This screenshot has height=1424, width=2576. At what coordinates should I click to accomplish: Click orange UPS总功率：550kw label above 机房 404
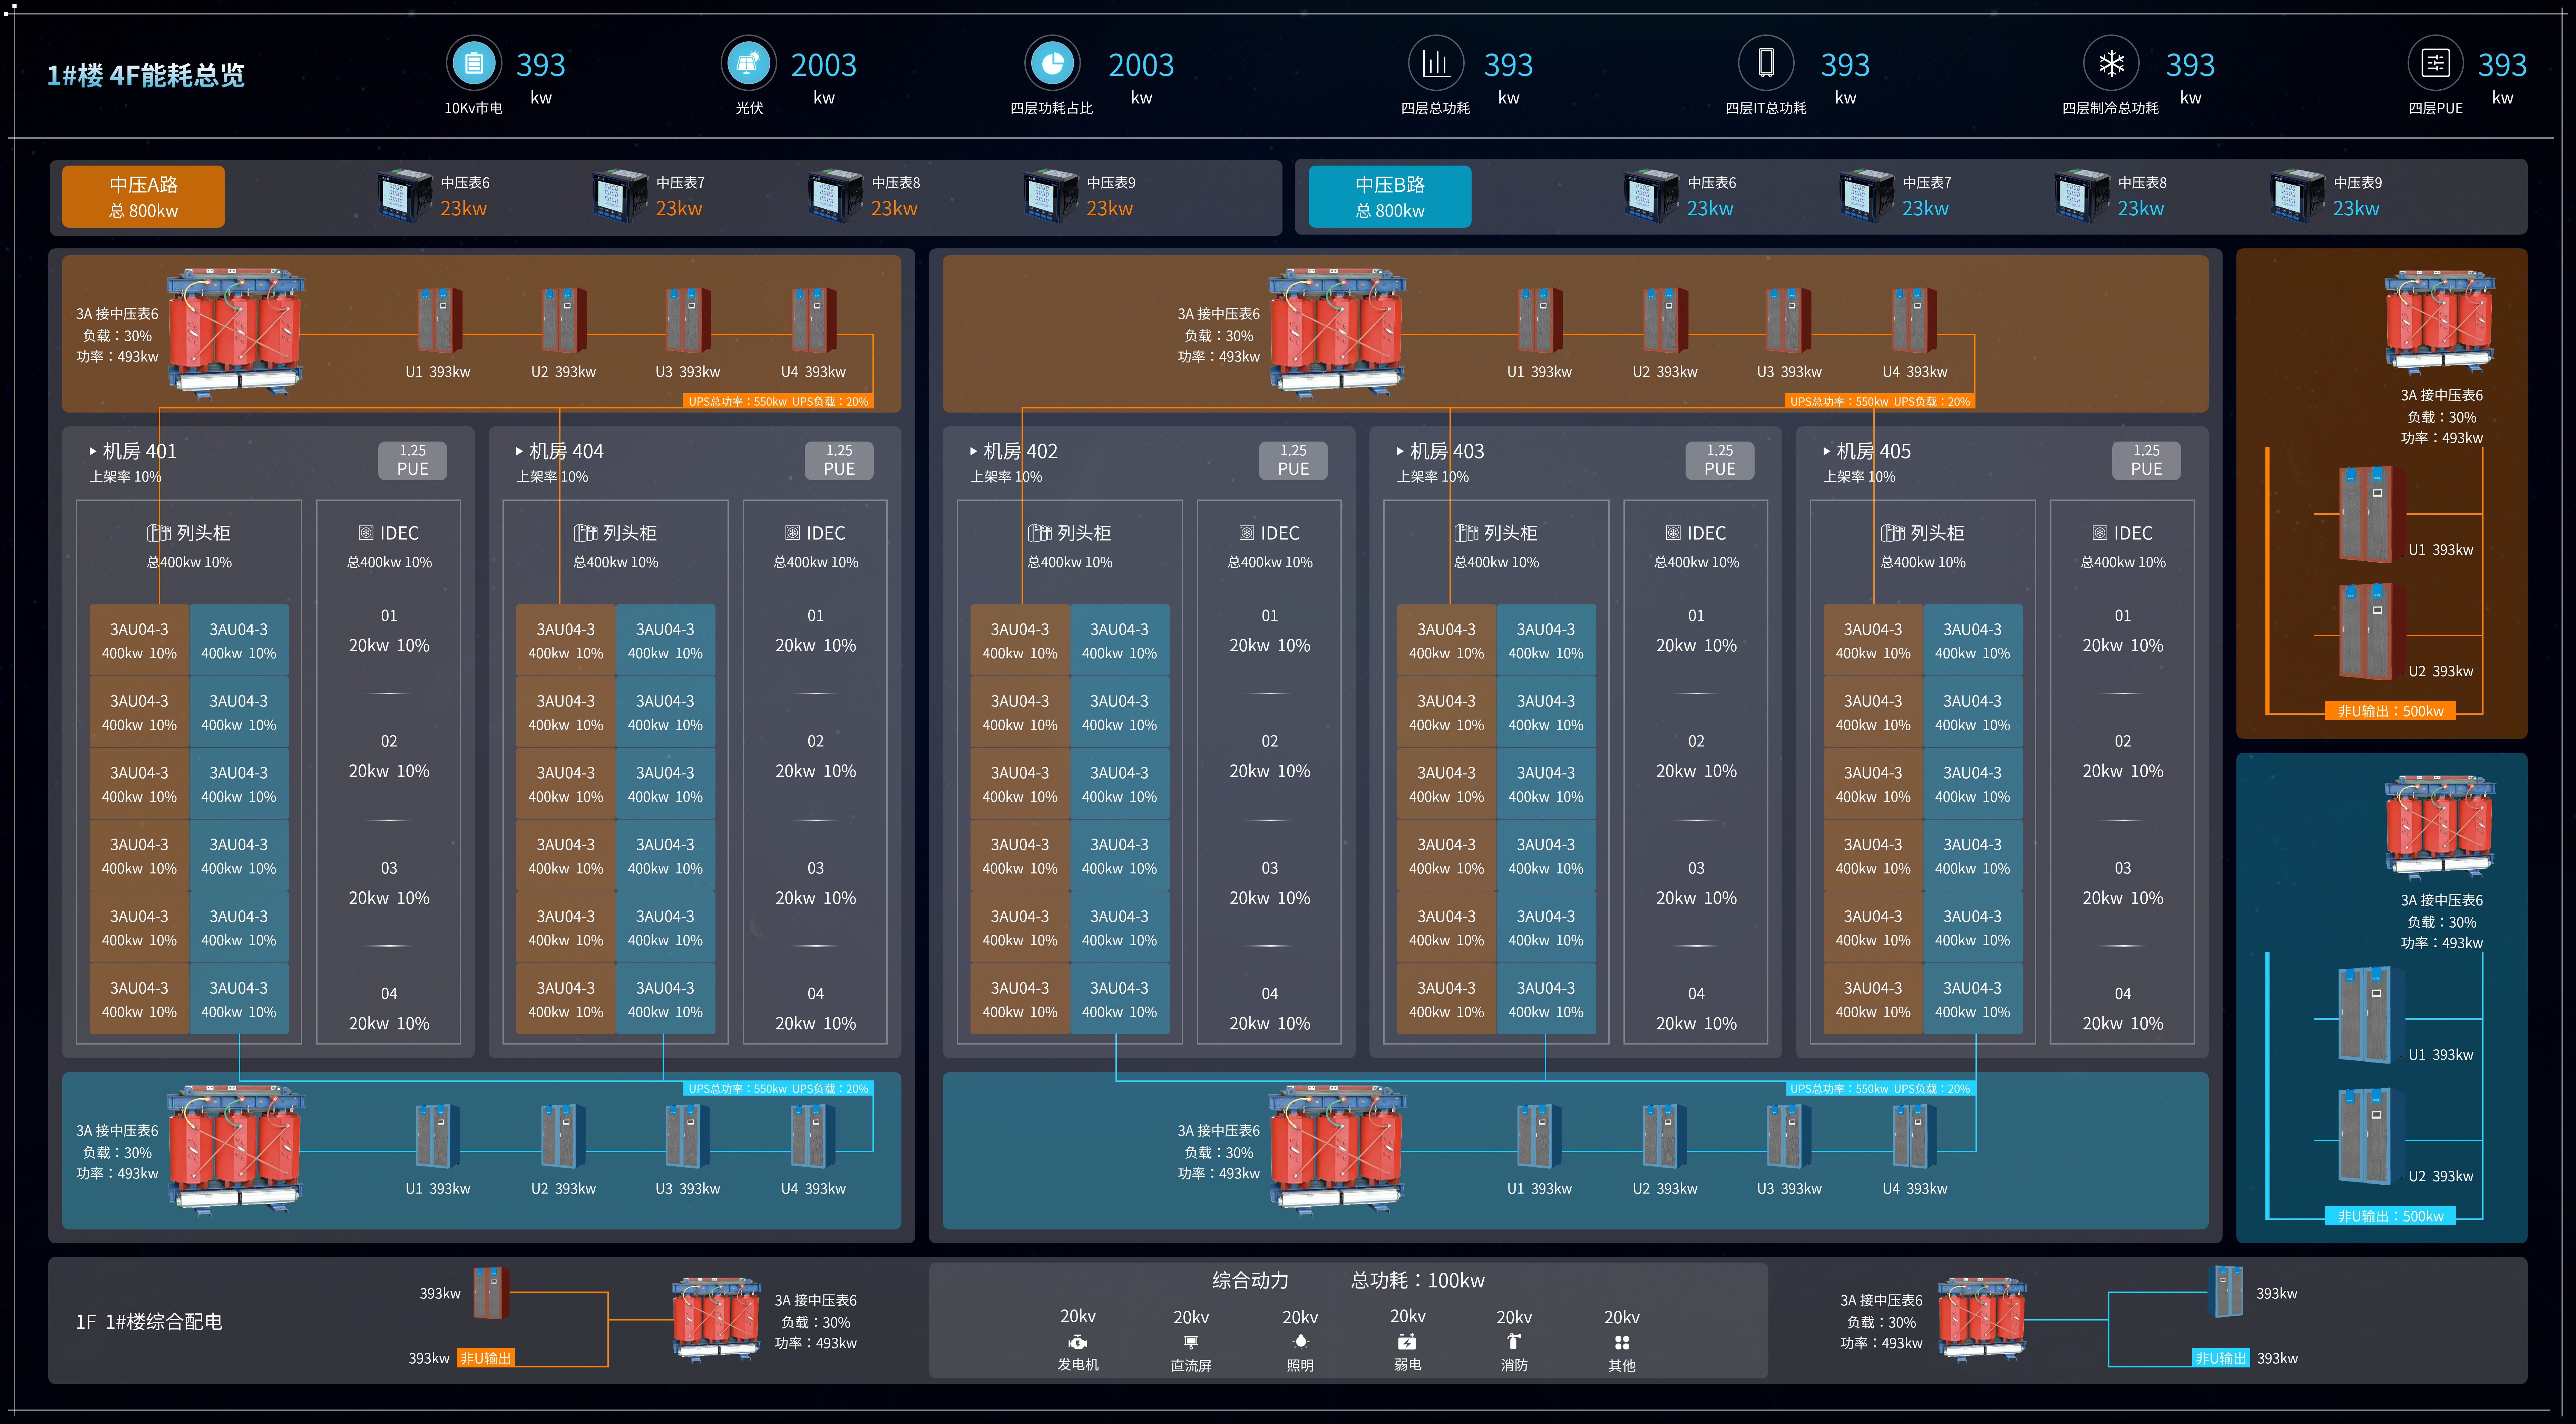[778, 402]
